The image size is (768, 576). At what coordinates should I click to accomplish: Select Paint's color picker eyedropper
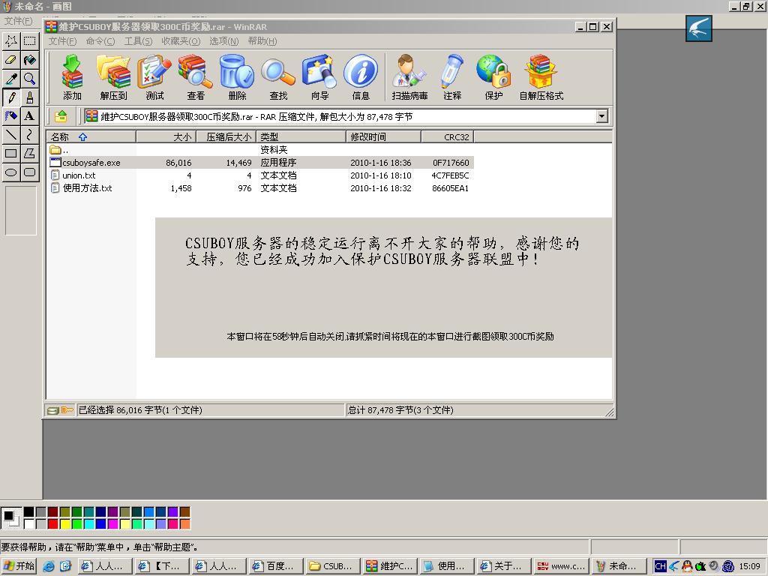[11, 78]
